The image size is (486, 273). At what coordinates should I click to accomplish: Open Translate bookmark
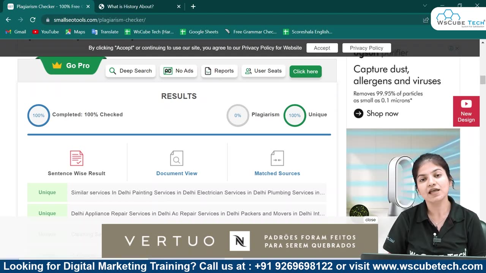click(x=105, y=32)
